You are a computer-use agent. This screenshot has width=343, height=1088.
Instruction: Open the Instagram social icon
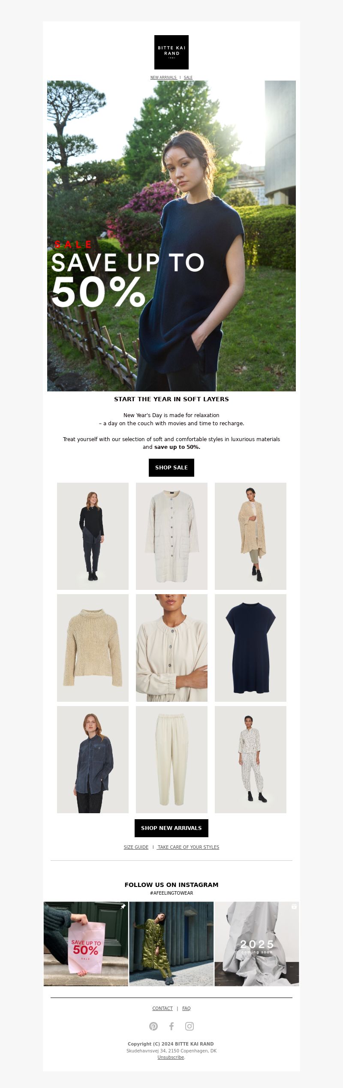(190, 1026)
